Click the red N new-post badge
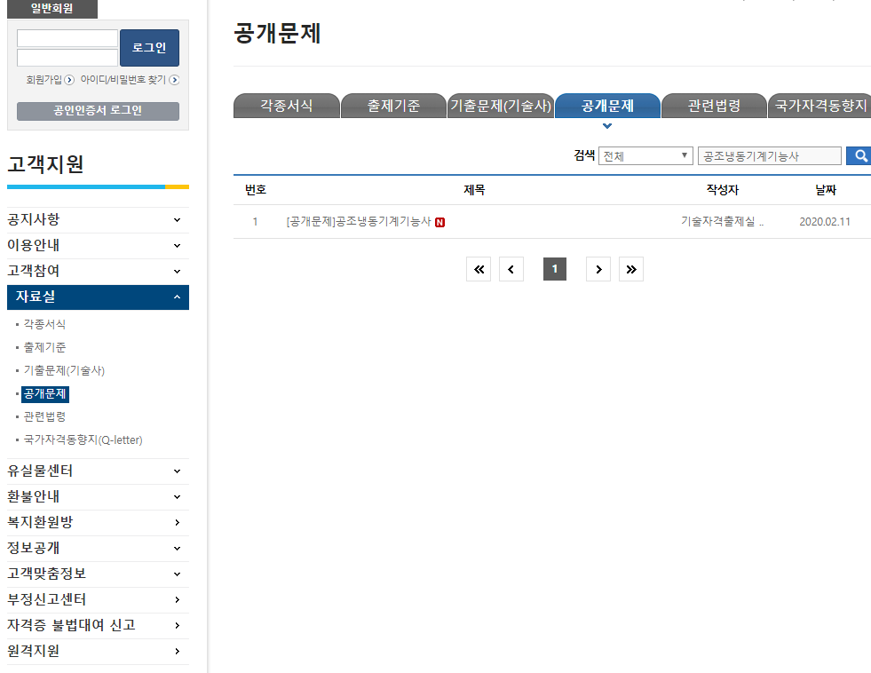Viewport: 871px width, 673px height. pyautogui.click(x=439, y=222)
